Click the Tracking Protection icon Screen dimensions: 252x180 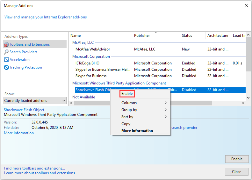click(x=6, y=67)
